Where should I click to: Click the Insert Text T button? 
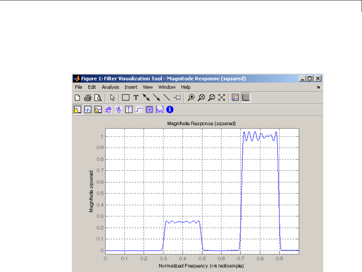(136, 98)
